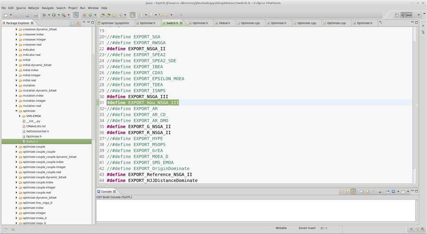Toggle console Scroll Lock button
Viewport: 427px width, 234px height.
tap(368, 192)
